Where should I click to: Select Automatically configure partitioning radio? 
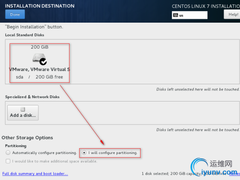(x=8, y=153)
